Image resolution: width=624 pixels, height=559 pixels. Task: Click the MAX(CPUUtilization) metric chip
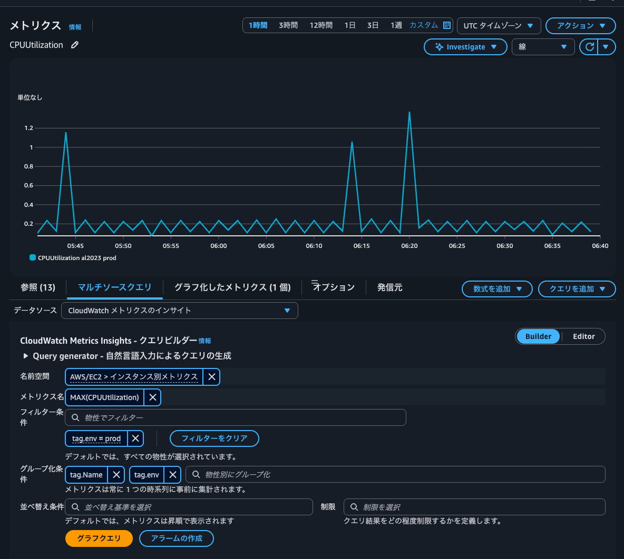[104, 397]
